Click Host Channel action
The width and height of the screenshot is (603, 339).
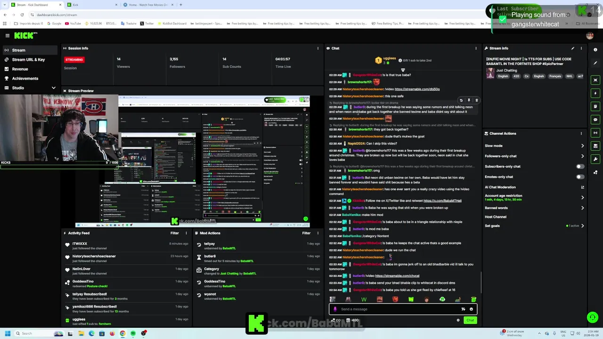click(496, 217)
